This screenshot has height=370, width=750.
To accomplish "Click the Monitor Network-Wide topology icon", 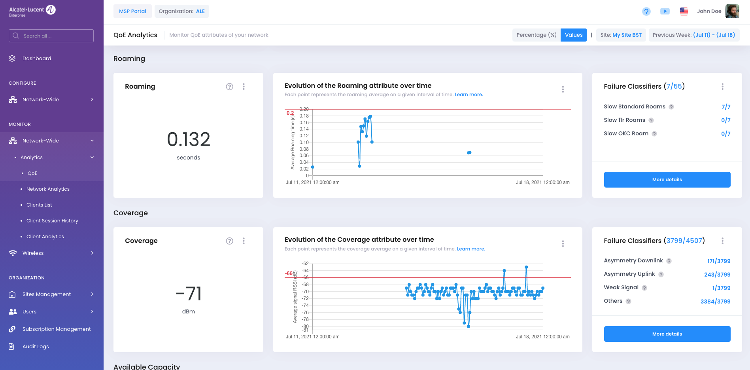I will (x=13, y=140).
